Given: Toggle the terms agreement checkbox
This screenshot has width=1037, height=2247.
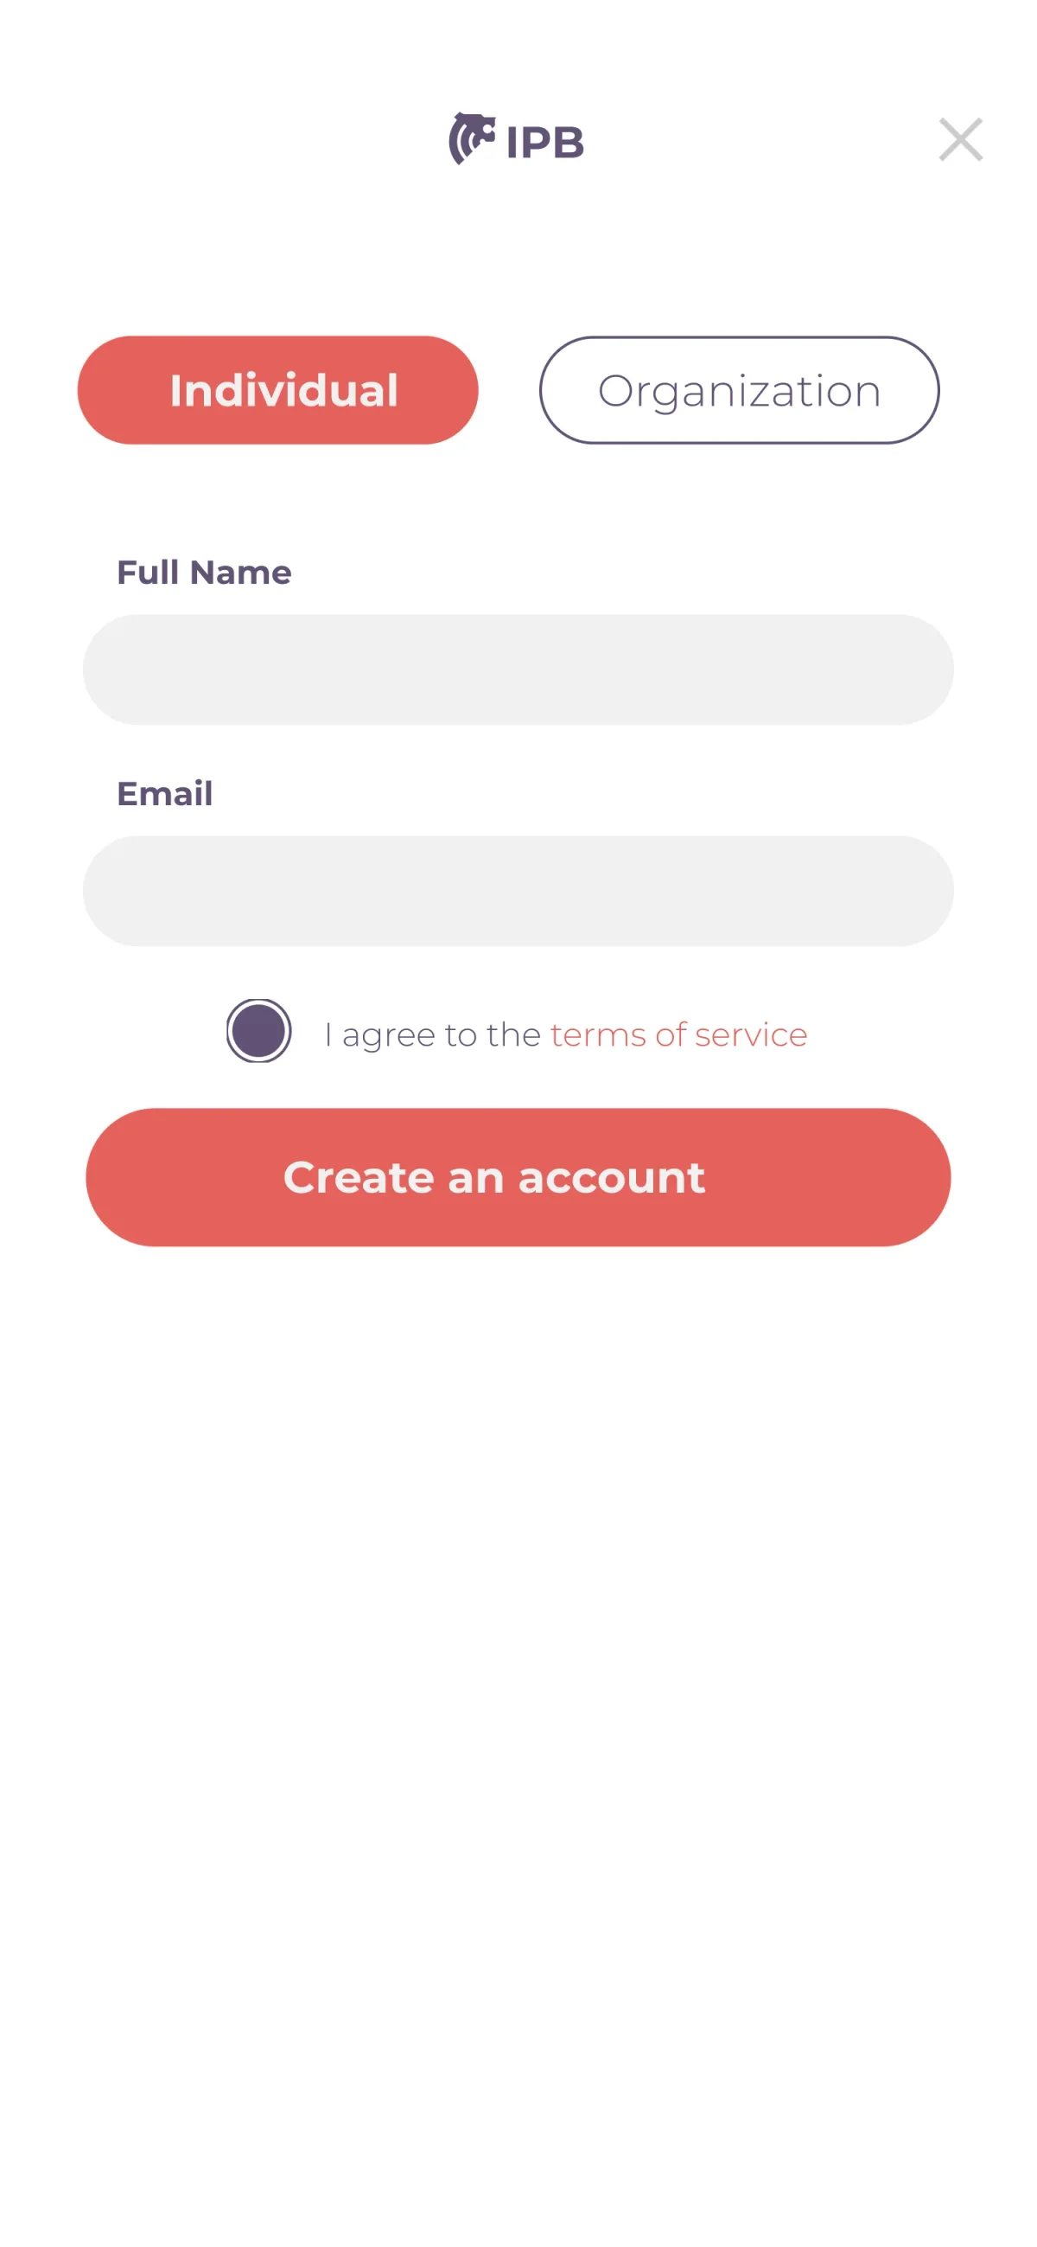Looking at the screenshot, I should tap(258, 1031).
